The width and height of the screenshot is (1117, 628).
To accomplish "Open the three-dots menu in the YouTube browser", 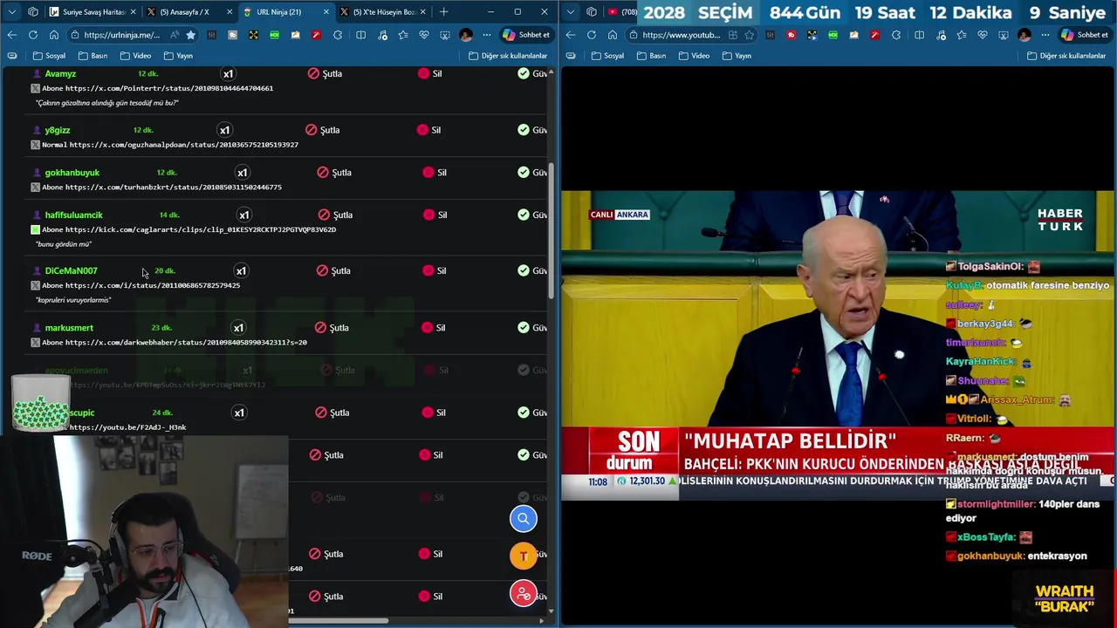I will click(x=1045, y=35).
